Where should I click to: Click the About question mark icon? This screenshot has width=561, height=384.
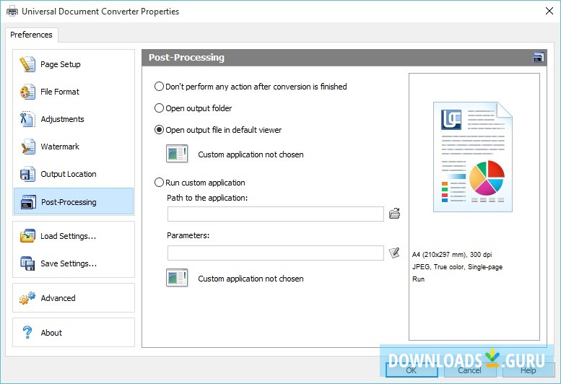27,333
